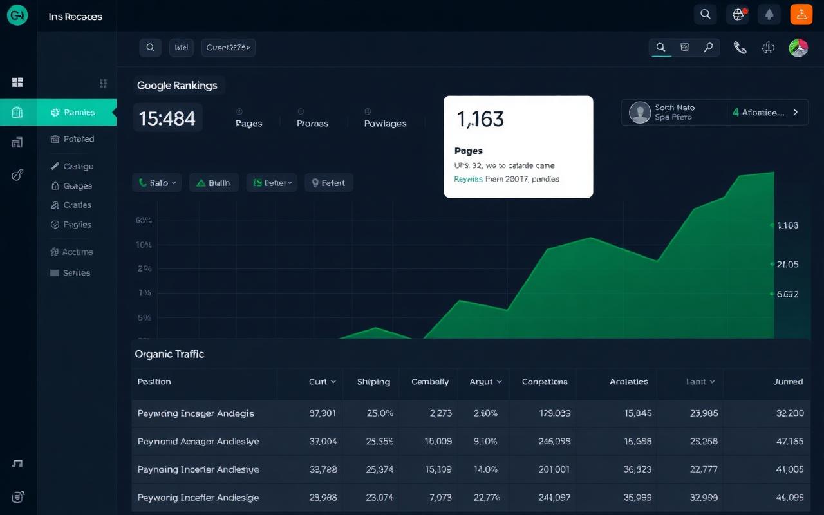Click the search magnifier in top header
The width and height of the screenshot is (824, 515).
click(x=706, y=14)
